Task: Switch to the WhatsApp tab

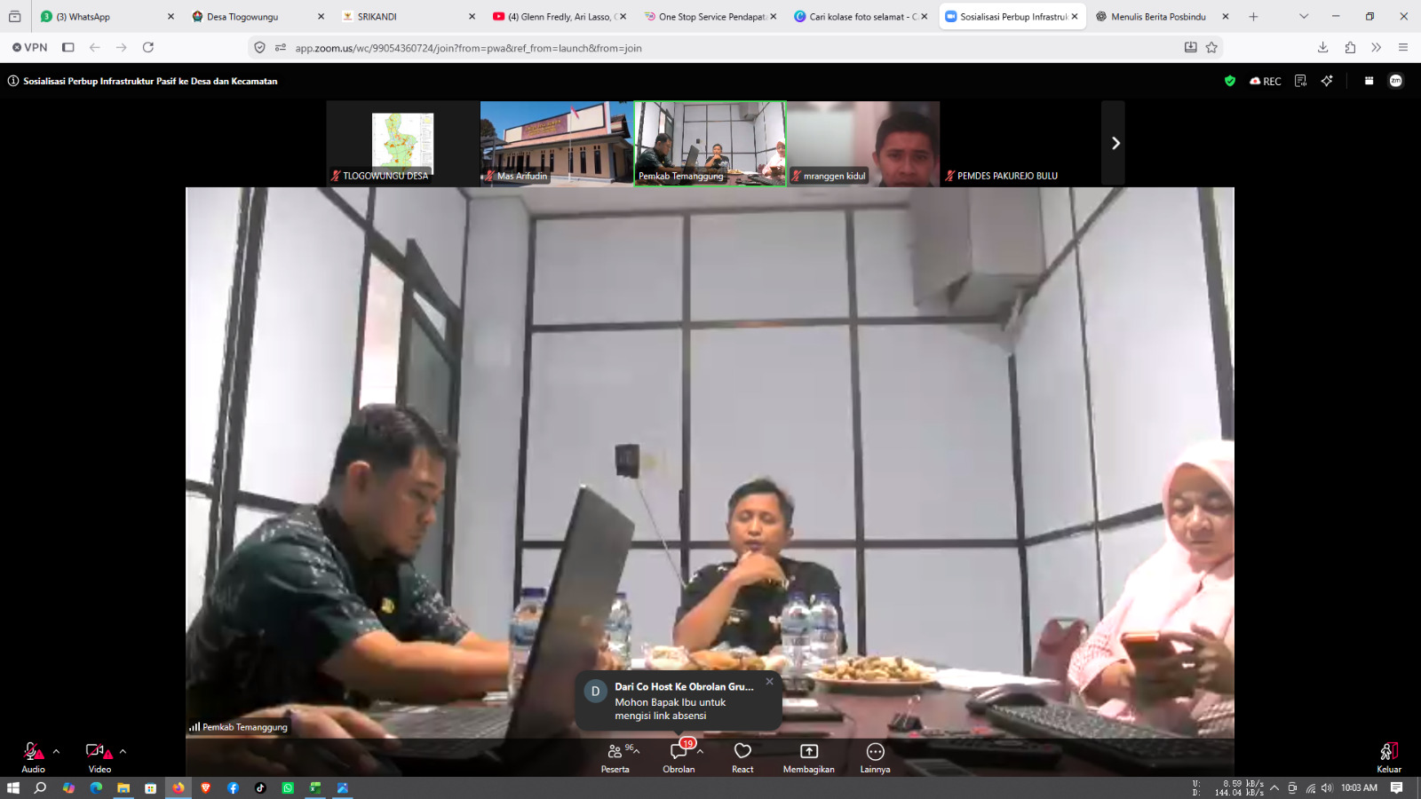Action: pyautogui.click(x=107, y=16)
